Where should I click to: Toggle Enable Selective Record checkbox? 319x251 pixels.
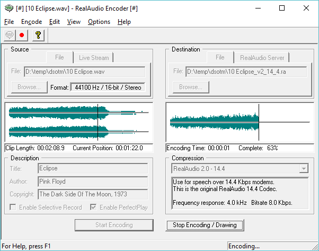point(13,207)
